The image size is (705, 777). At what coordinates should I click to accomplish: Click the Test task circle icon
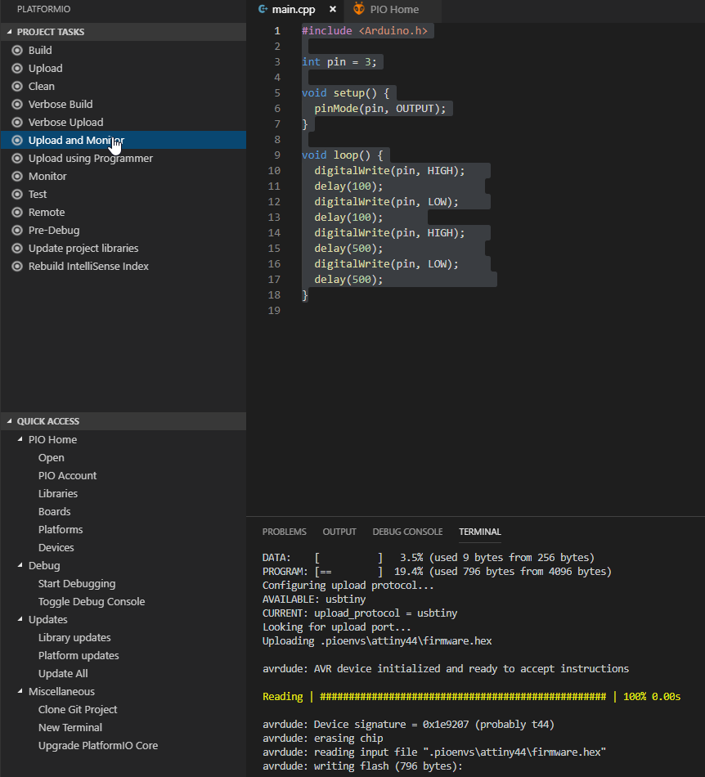(x=17, y=195)
